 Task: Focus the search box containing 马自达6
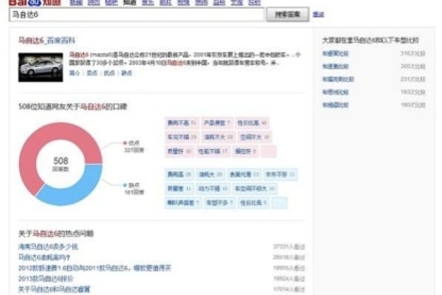tap(137, 15)
